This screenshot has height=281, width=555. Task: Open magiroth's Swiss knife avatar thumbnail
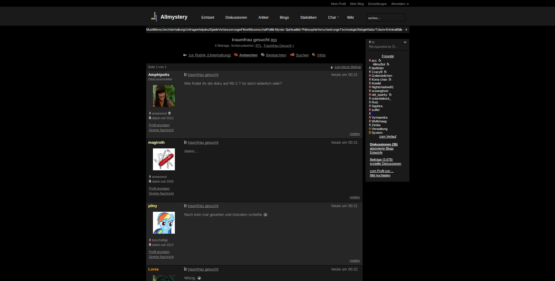click(164, 159)
